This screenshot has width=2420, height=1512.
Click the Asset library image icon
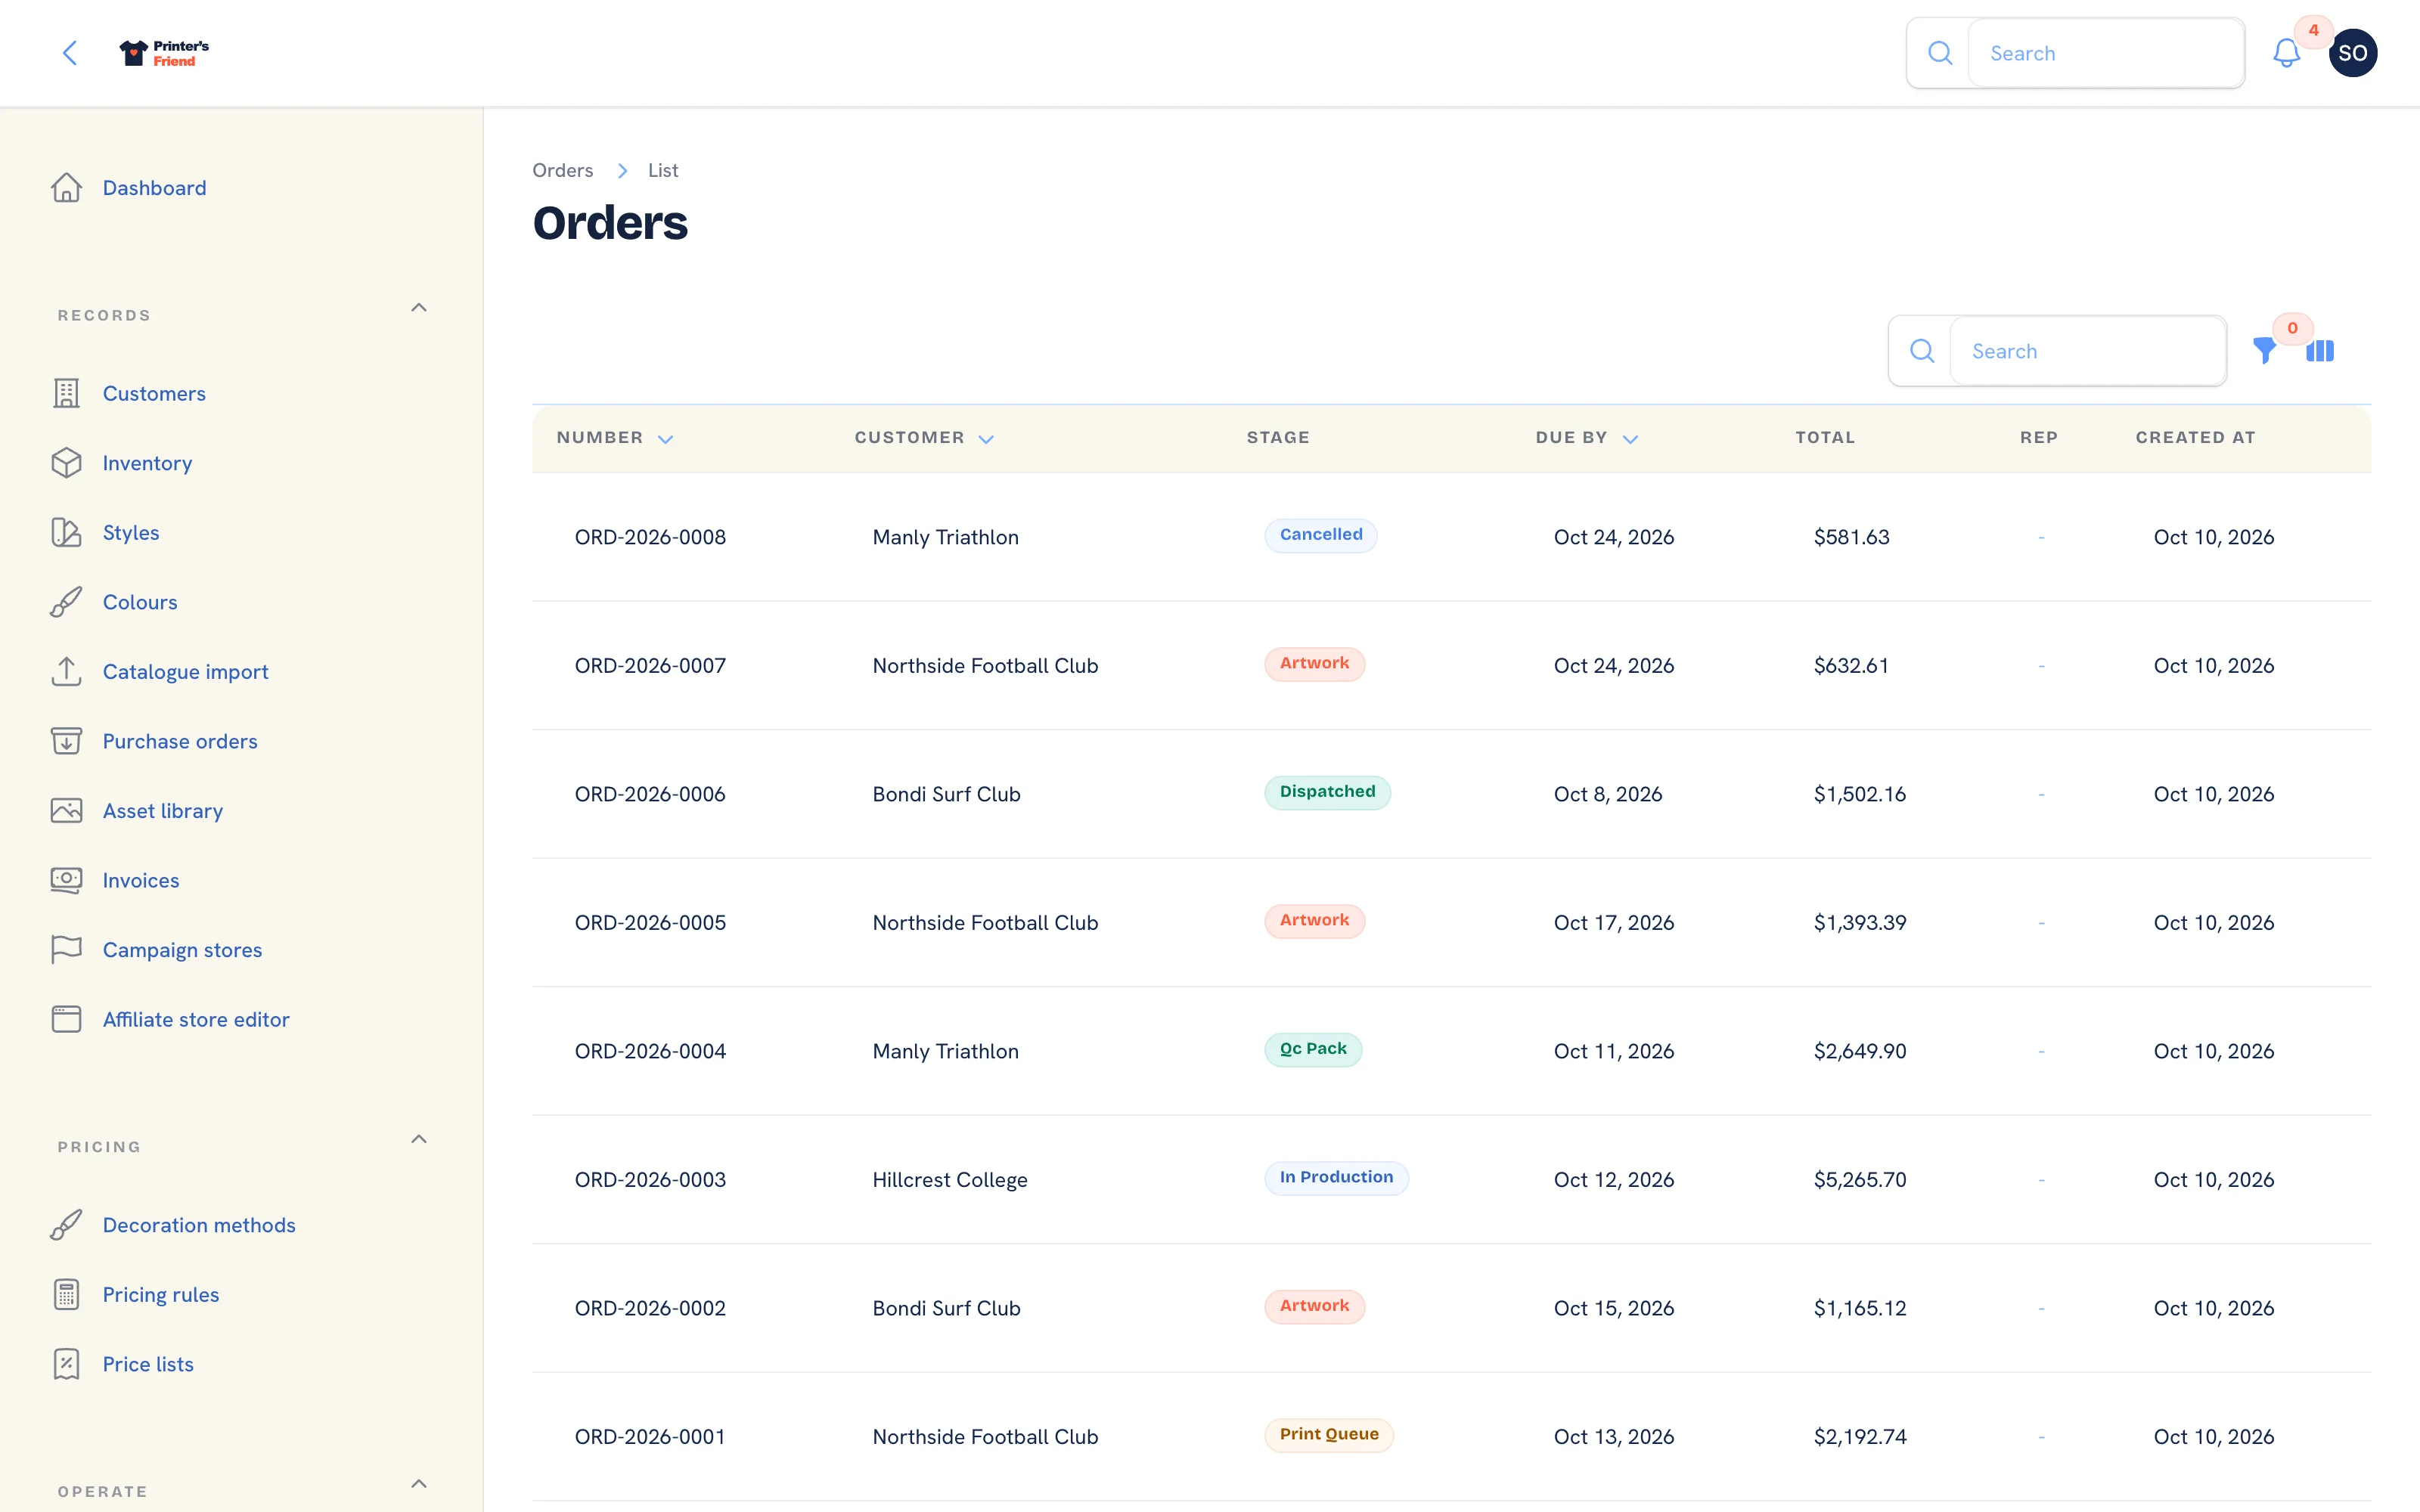(x=66, y=811)
